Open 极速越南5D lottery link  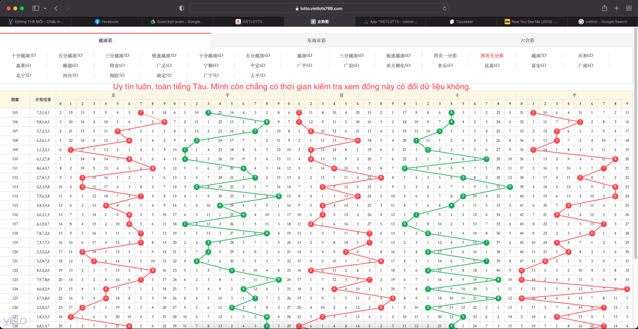(x=164, y=56)
